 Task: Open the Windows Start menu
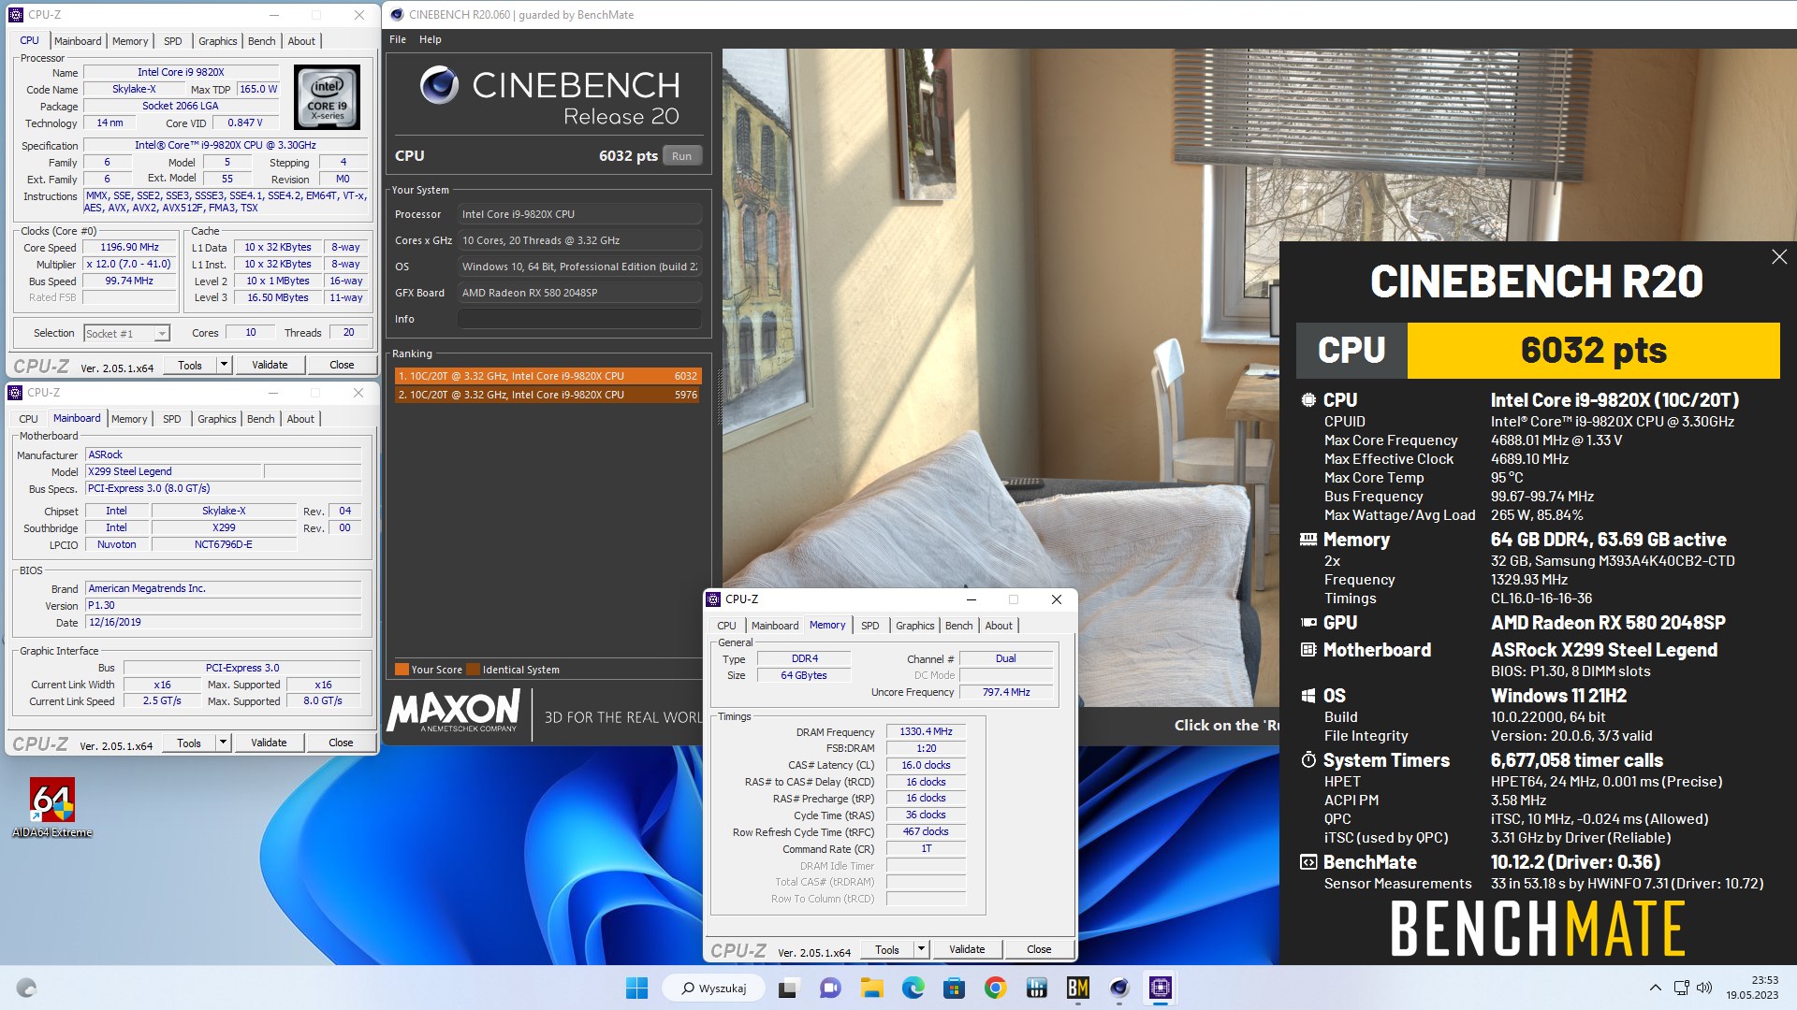tap(636, 988)
